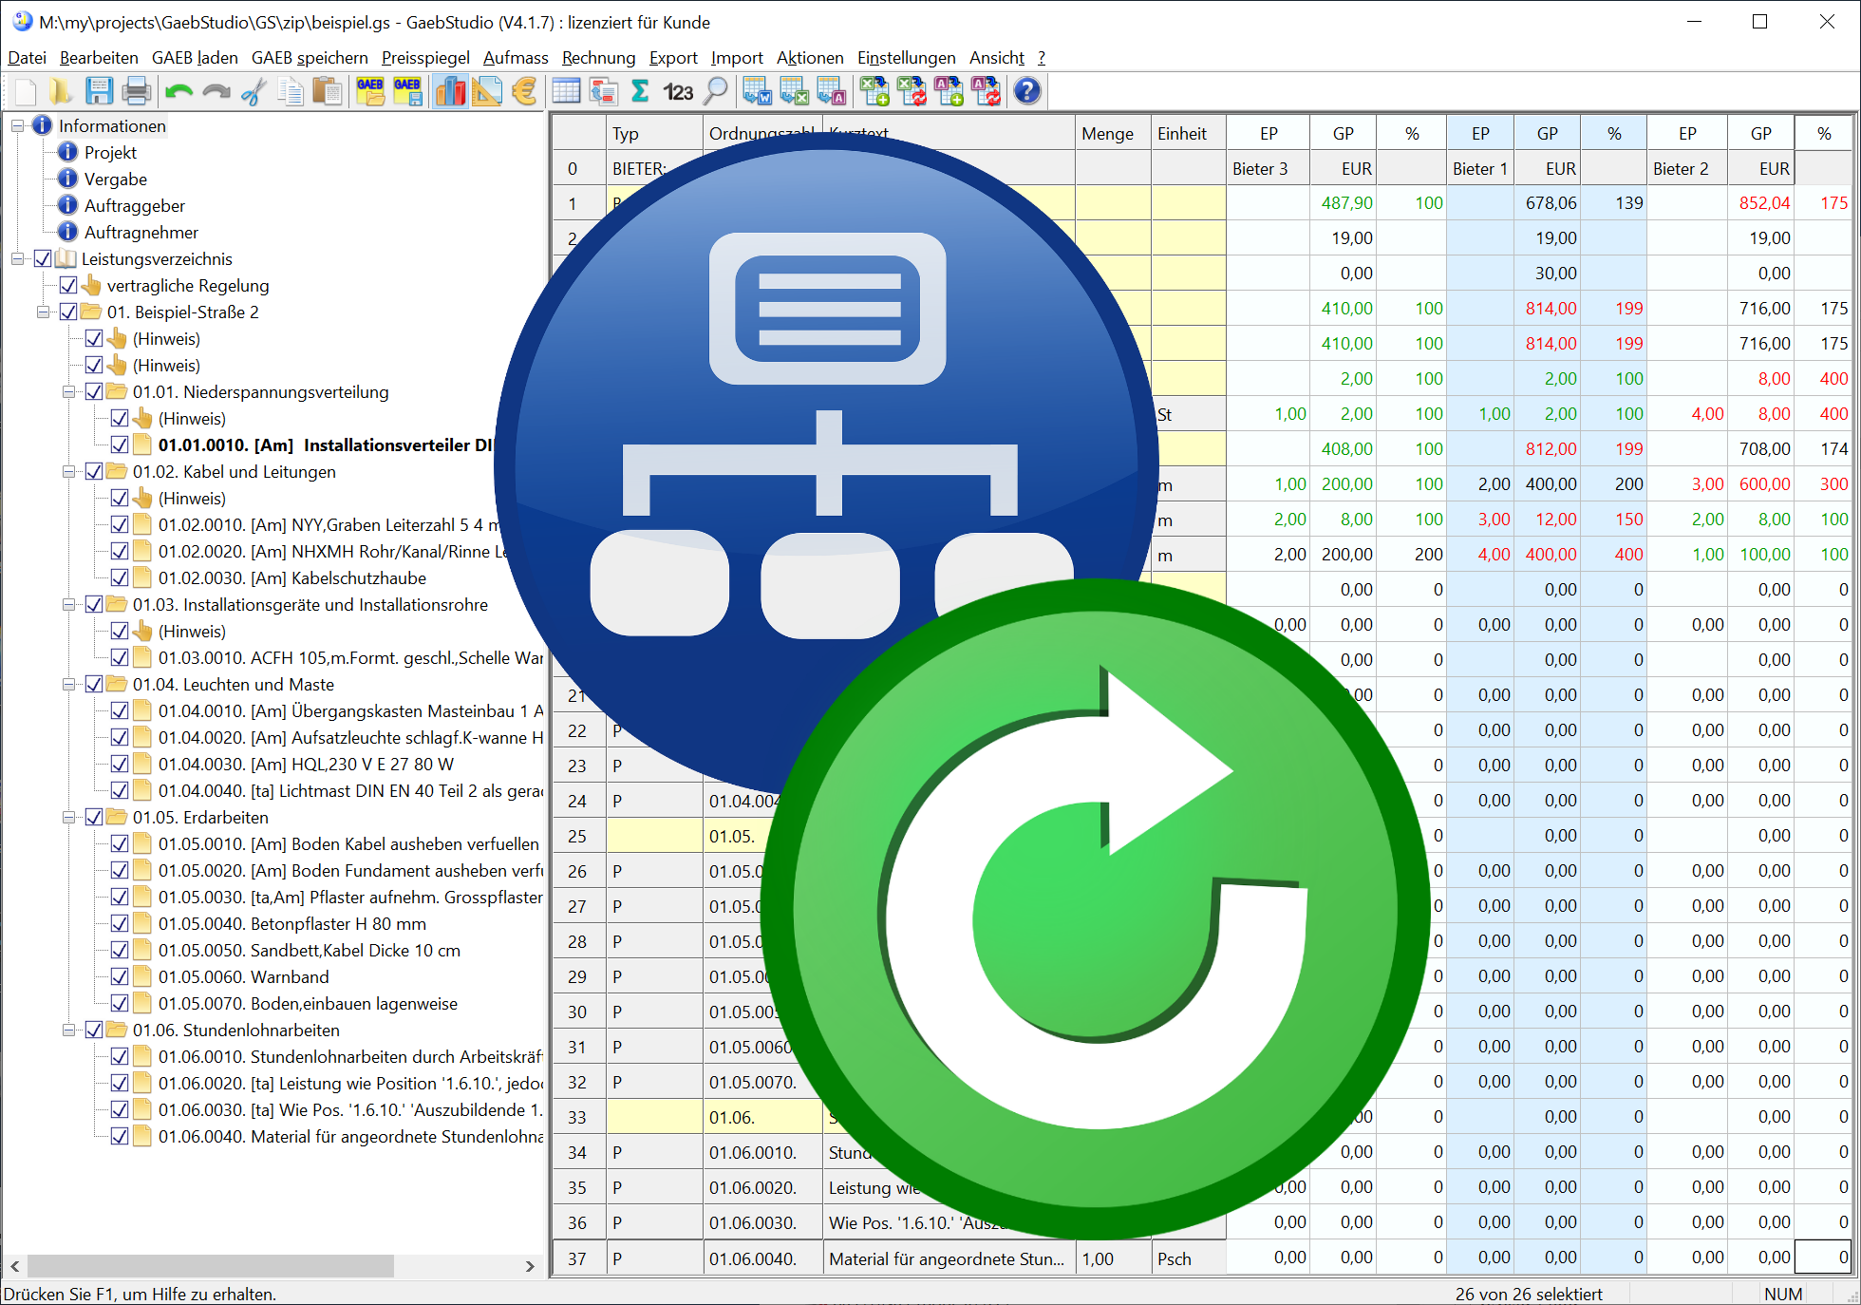Click the Menge column header
1861x1305 pixels.
point(1113,134)
